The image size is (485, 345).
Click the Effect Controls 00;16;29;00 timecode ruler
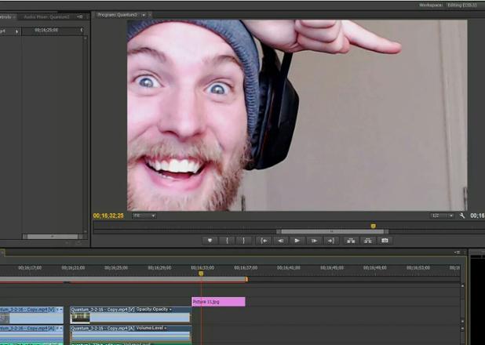pos(46,30)
